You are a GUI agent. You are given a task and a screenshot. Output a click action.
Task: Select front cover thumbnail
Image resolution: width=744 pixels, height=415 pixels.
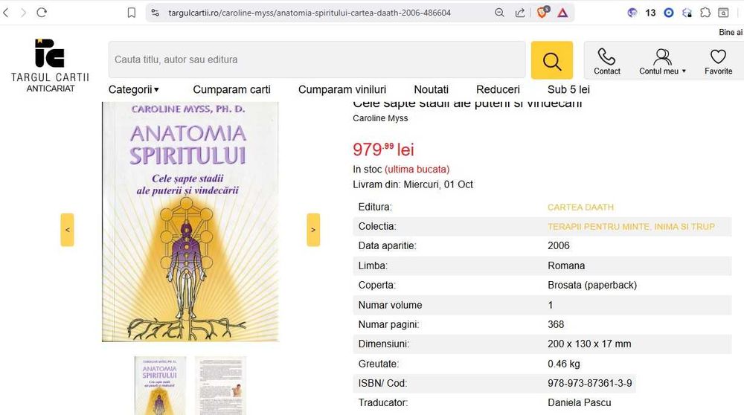pos(161,385)
